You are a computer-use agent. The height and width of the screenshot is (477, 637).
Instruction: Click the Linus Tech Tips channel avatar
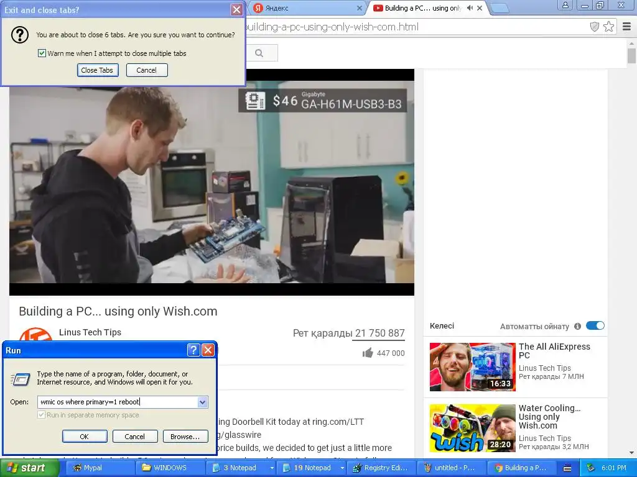[35, 336]
